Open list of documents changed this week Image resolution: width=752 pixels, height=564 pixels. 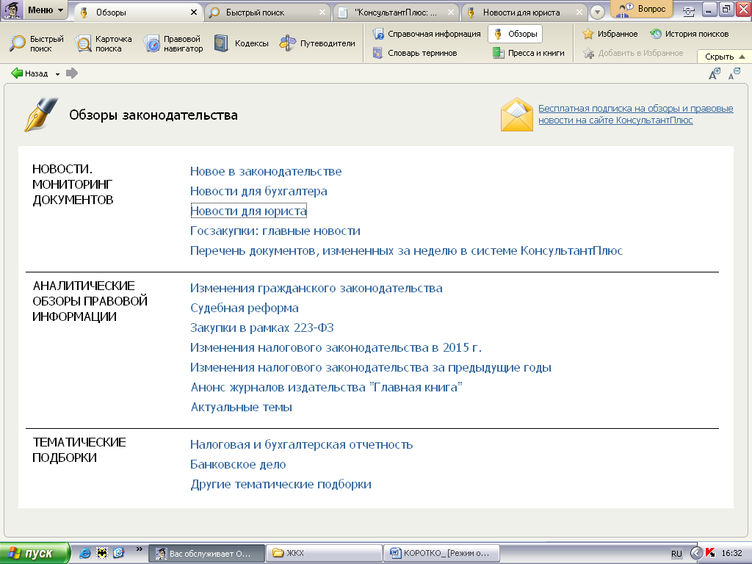(x=406, y=251)
